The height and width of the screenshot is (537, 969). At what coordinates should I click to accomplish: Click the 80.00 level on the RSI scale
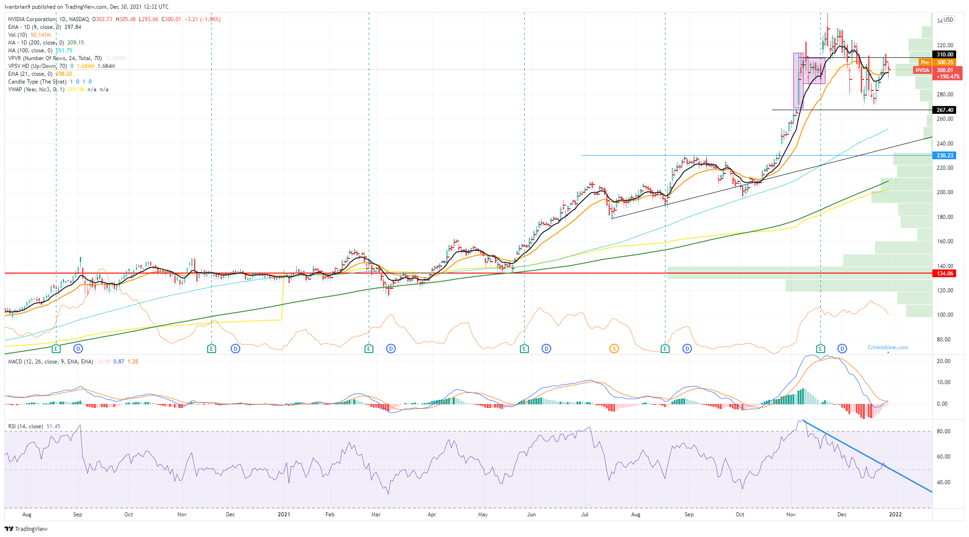point(943,431)
